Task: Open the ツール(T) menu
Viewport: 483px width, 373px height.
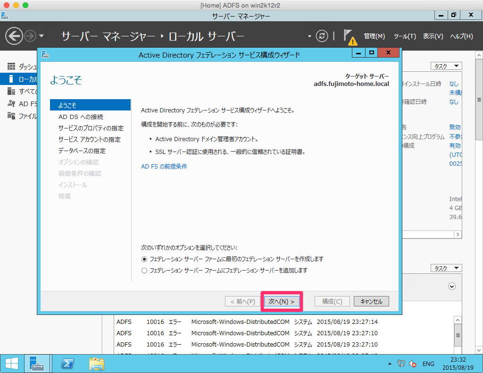Action: [405, 36]
